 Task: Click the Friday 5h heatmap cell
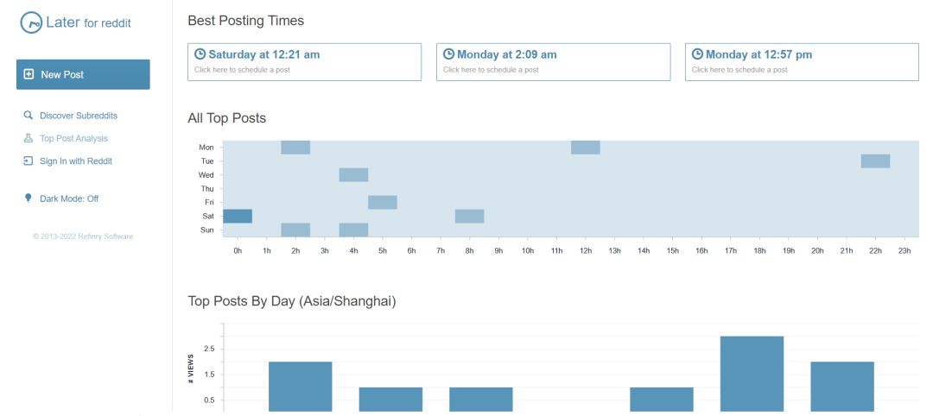coord(383,202)
